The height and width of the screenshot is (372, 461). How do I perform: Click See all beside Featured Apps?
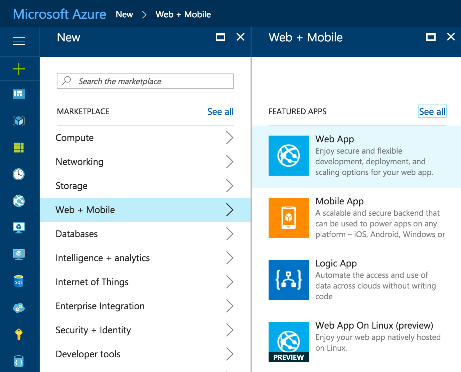tap(432, 112)
